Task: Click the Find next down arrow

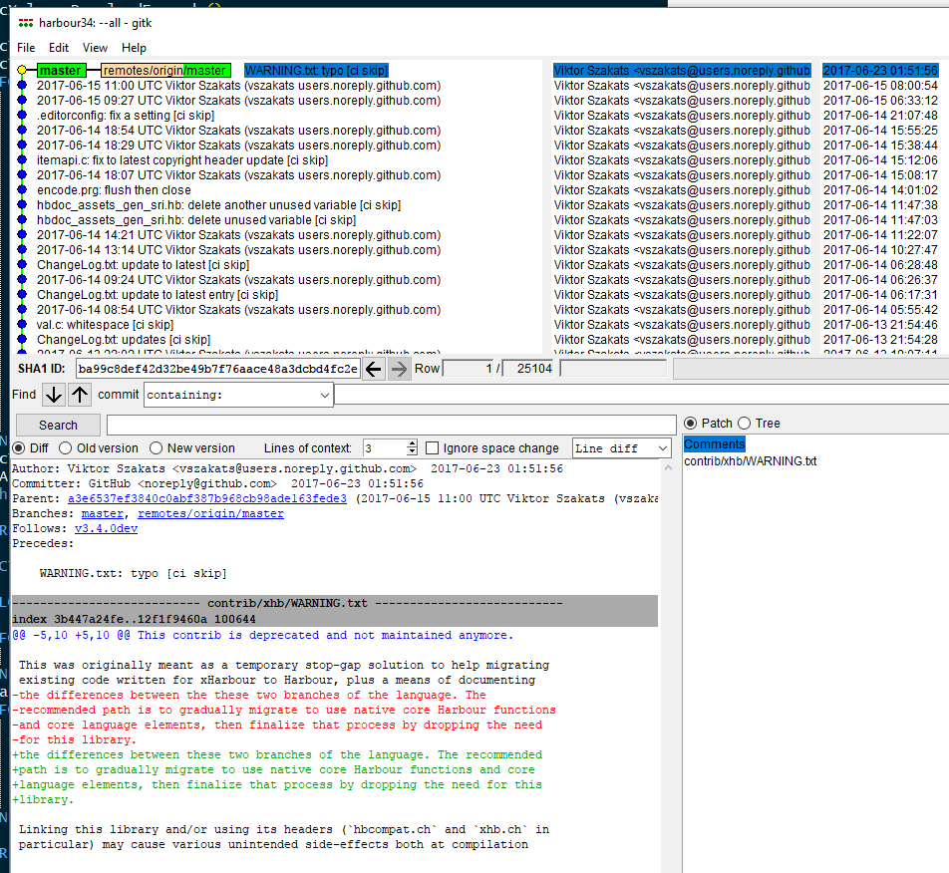Action: 54,395
